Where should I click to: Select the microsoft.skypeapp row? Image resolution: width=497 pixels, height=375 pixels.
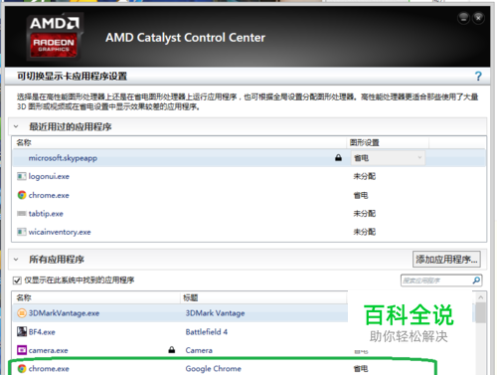249,158
